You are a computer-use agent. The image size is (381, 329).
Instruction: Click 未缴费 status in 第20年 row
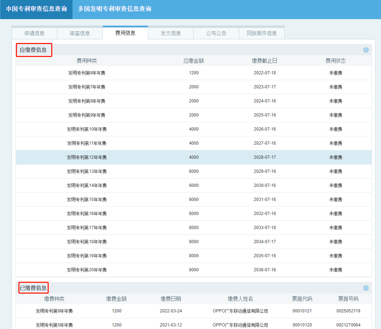pos(336,270)
